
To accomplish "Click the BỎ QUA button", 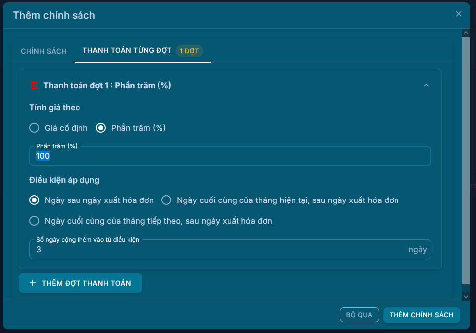I will point(359,315).
